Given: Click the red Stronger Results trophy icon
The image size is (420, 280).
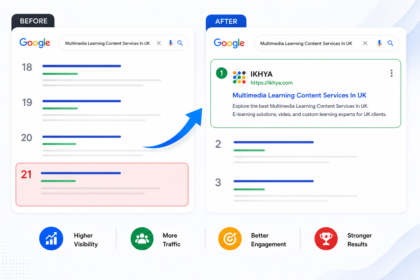Looking at the screenshot, I should (326, 238).
